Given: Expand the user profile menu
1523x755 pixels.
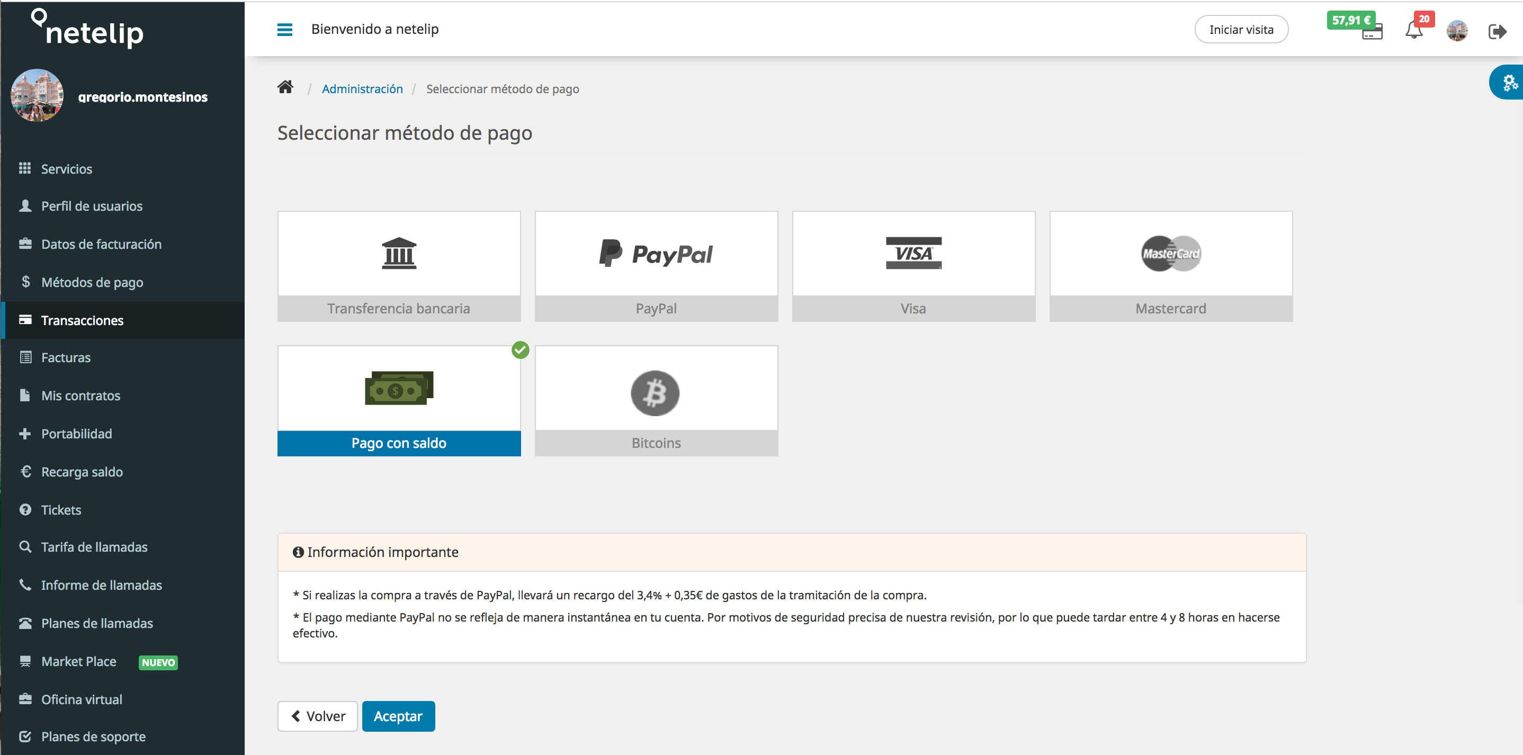Looking at the screenshot, I should (1457, 29).
